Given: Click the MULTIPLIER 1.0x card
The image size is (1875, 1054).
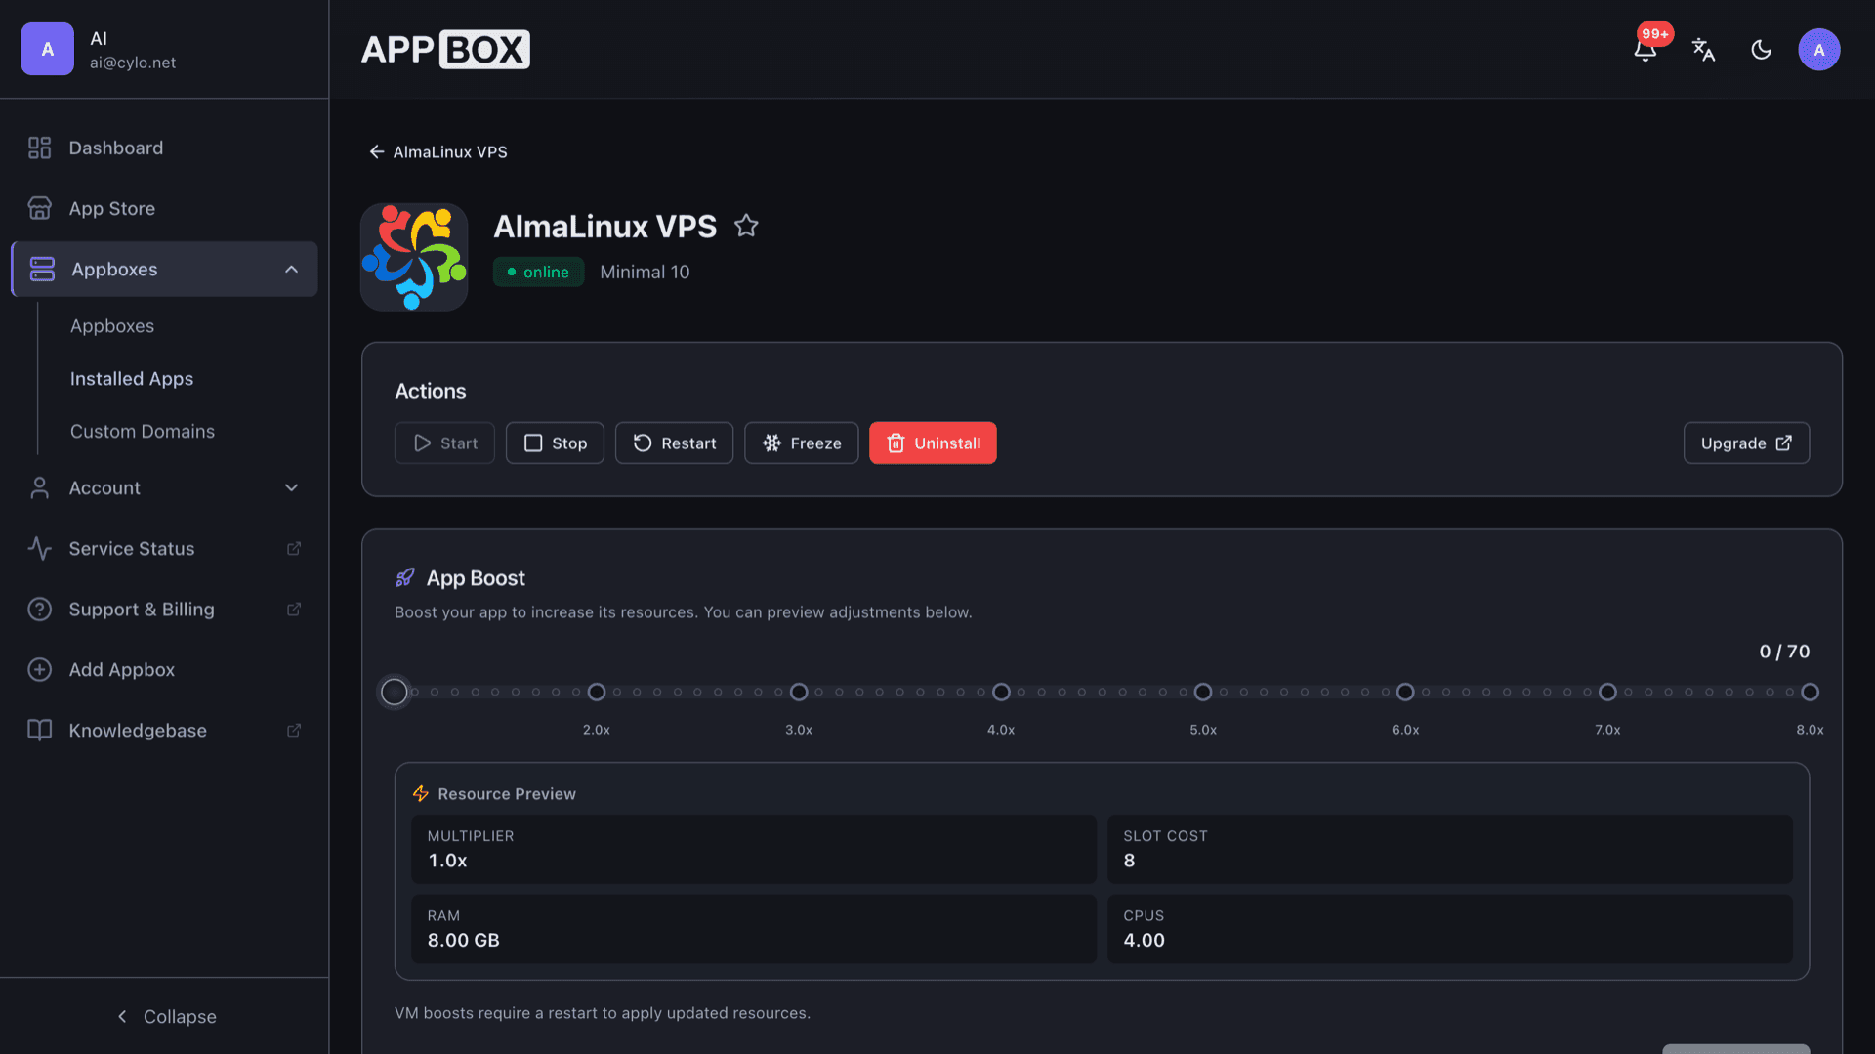Looking at the screenshot, I should click(x=753, y=849).
